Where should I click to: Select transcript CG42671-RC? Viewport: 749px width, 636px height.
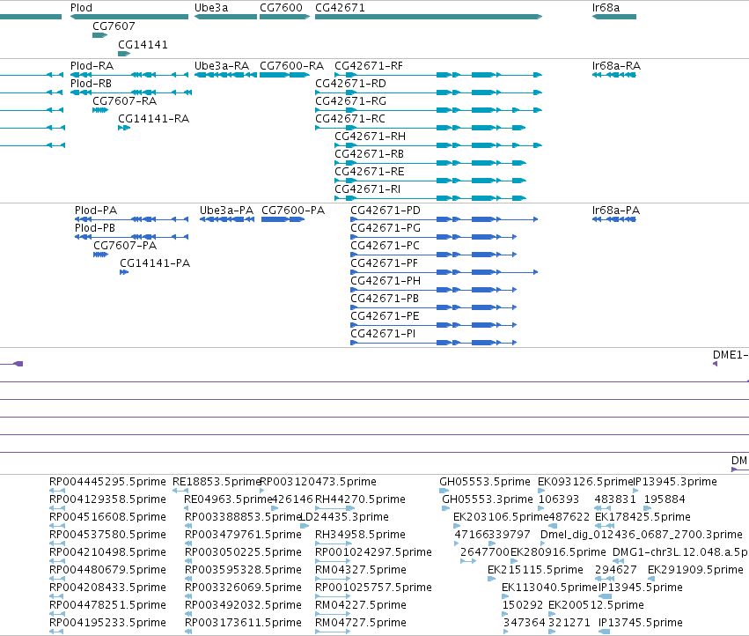[x=350, y=119]
